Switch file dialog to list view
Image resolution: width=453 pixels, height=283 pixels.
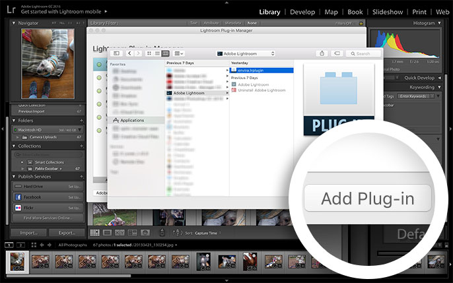[x=157, y=53]
